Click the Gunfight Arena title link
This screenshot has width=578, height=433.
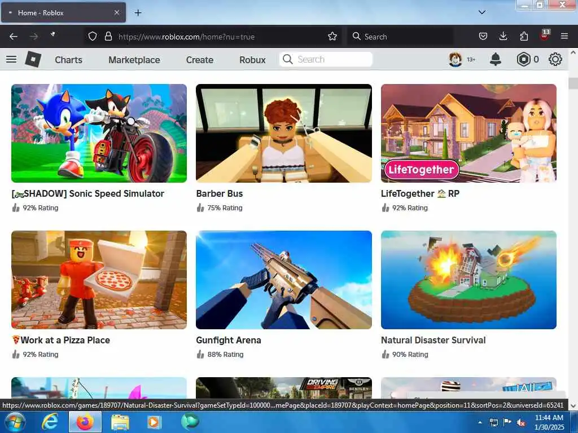click(229, 340)
